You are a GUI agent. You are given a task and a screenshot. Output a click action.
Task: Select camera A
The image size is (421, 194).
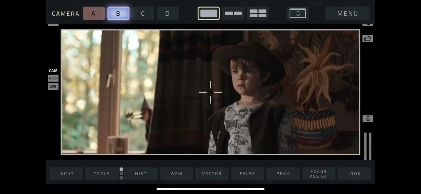(x=94, y=13)
